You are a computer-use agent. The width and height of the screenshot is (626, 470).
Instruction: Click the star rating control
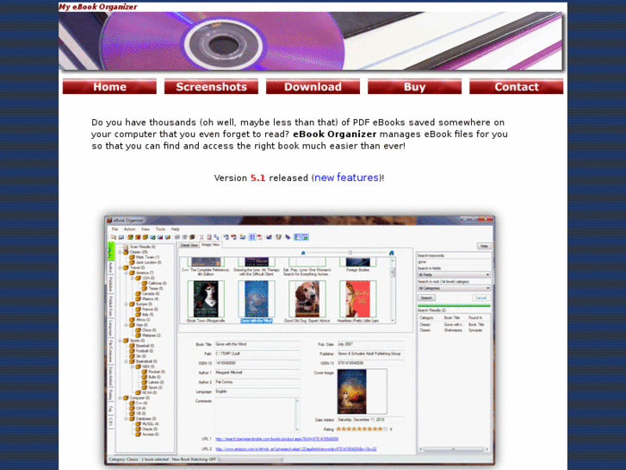[363, 429]
